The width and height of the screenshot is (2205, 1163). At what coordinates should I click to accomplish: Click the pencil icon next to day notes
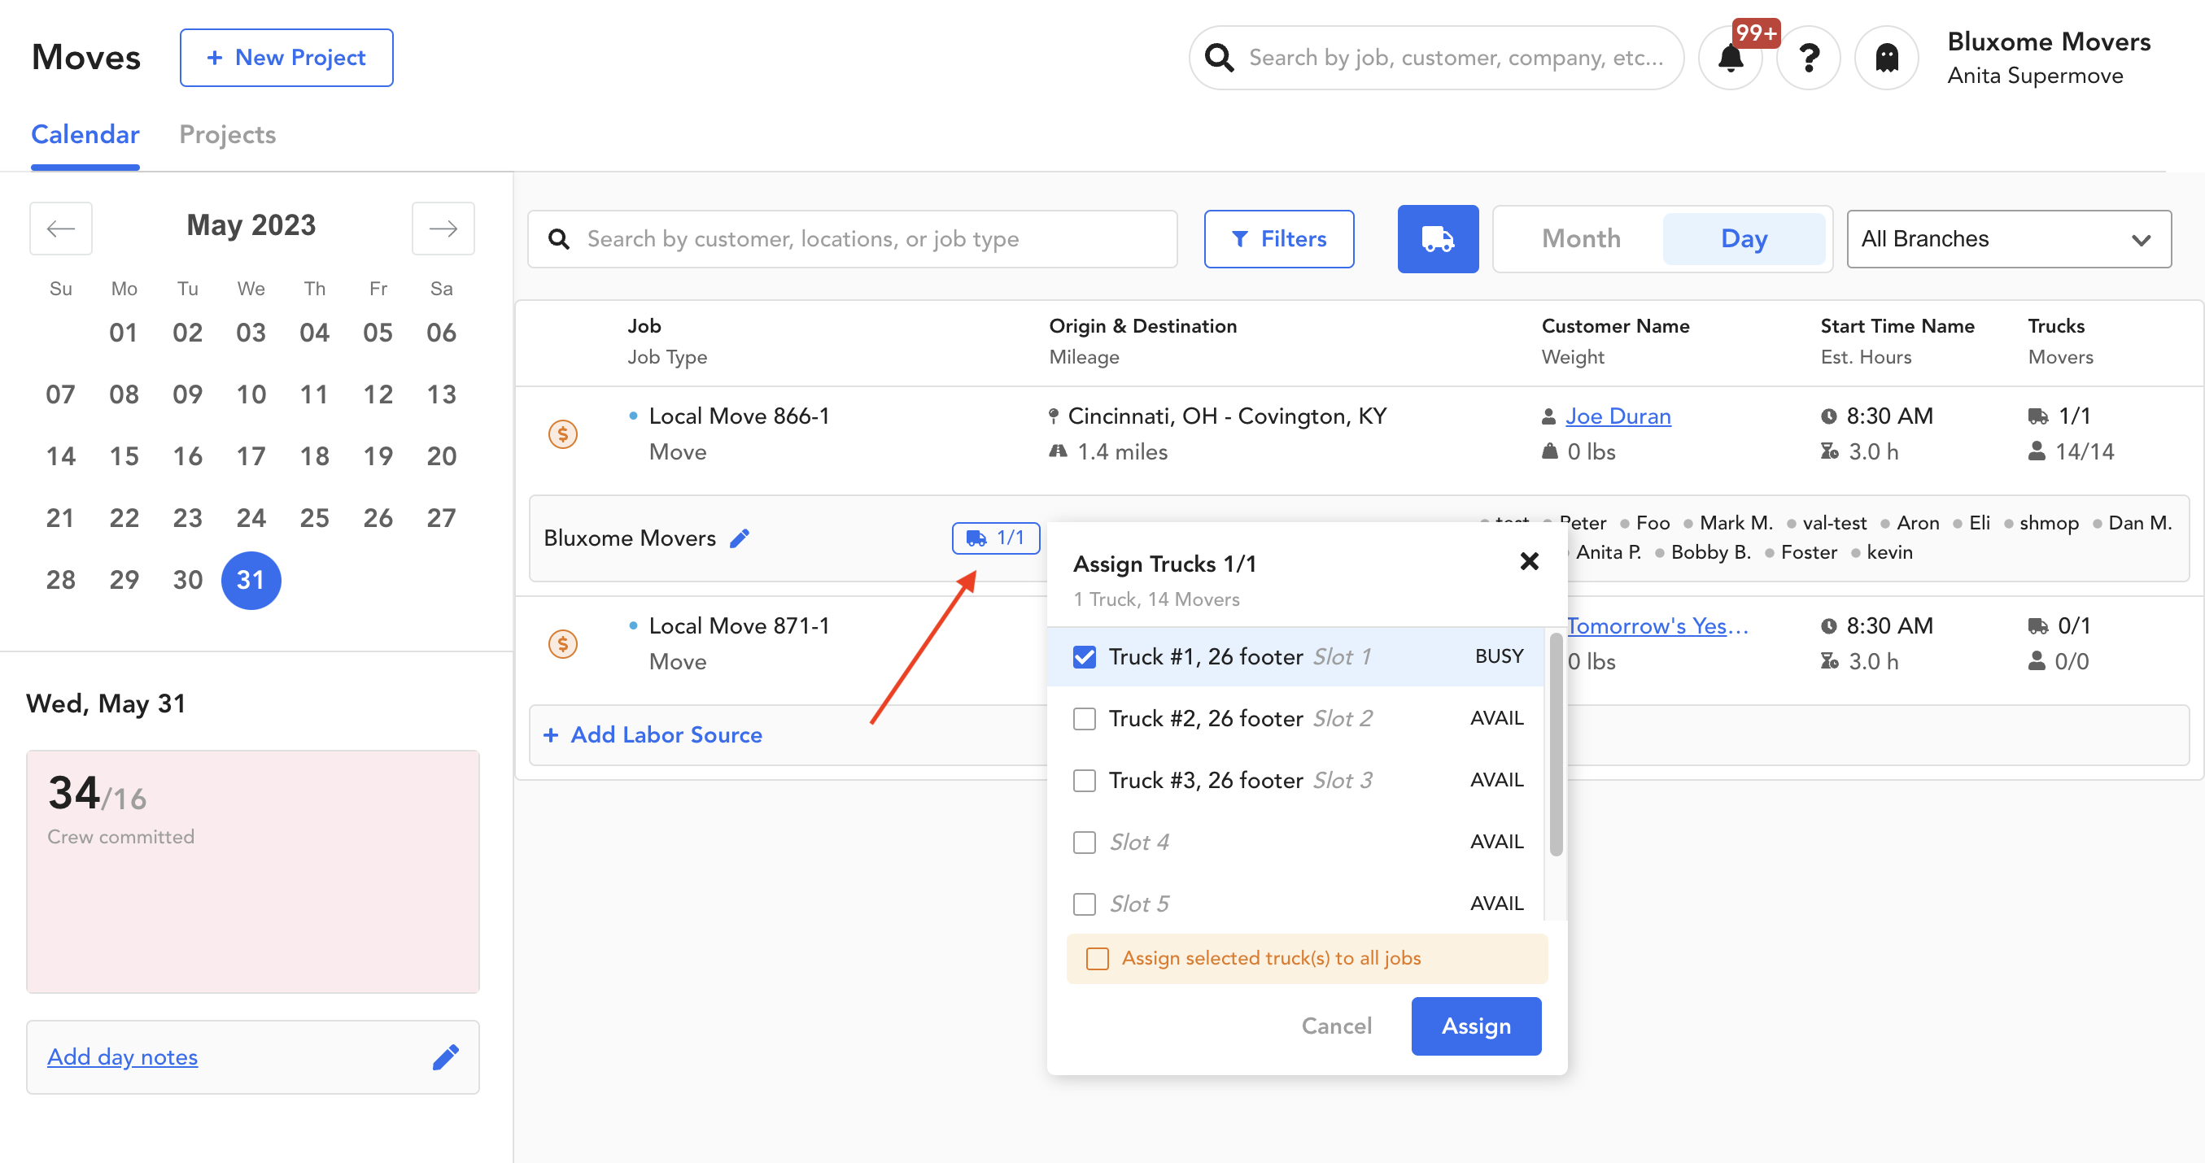pyautogui.click(x=445, y=1057)
